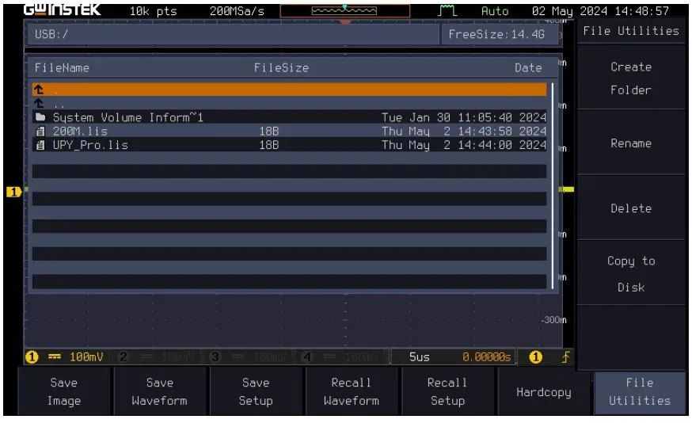Click the 18B size of UPY_Pro.lis
The image size is (692, 423).
[x=268, y=145]
